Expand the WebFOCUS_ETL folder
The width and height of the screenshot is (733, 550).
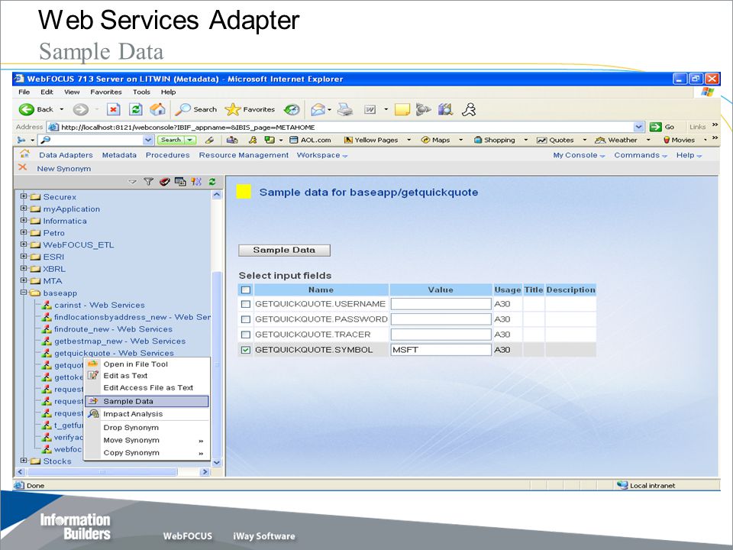pyautogui.click(x=24, y=244)
